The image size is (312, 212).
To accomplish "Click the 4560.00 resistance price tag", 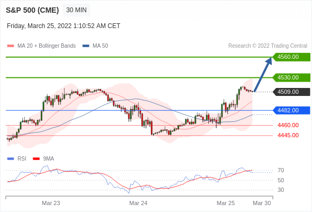I will (x=291, y=57).
